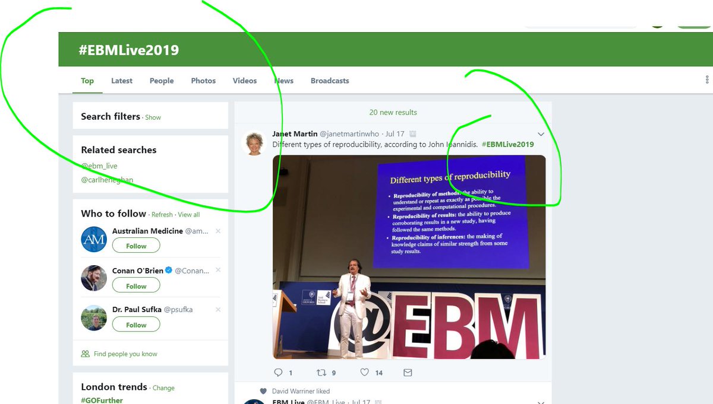713x404 pixels.
Task: Click Find people you know link
Action: coord(125,354)
